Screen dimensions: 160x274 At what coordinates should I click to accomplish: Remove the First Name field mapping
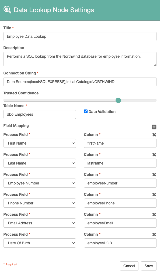154,135
